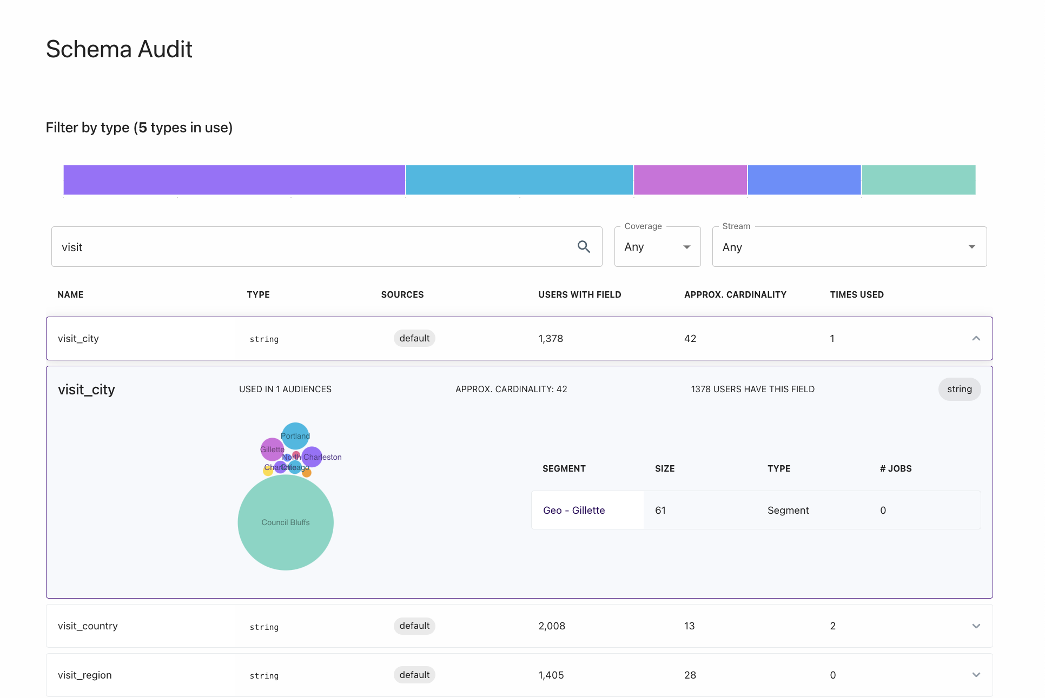Open the Stream dropdown

[x=849, y=247]
